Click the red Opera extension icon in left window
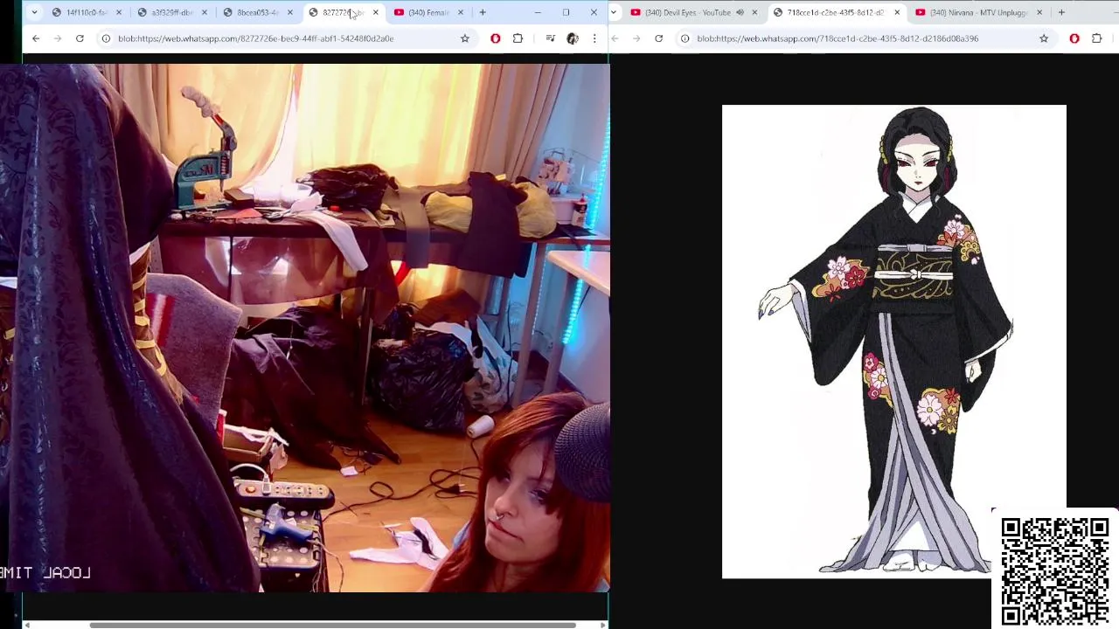Image resolution: width=1119 pixels, height=629 pixels. point(496,38)
